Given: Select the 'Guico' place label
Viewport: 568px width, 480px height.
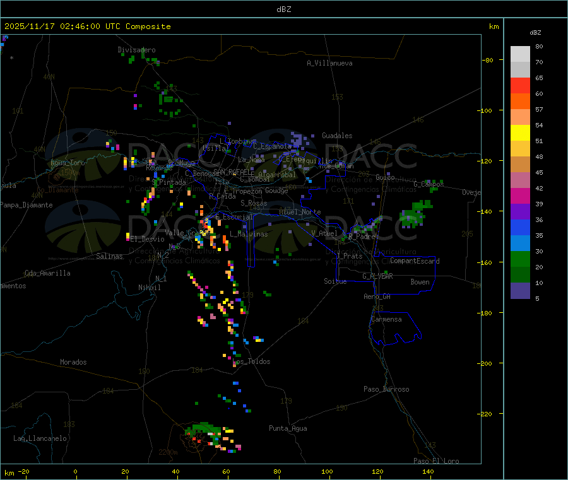Looking at the screenshot, I should click(x=385, y=177).
